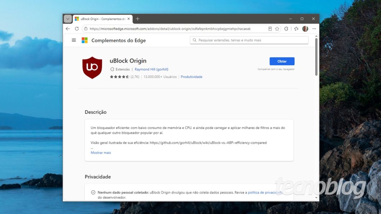The image size is (381, 214).
Task: Maximize the Edge window
Action: click(x=302, y=19)
